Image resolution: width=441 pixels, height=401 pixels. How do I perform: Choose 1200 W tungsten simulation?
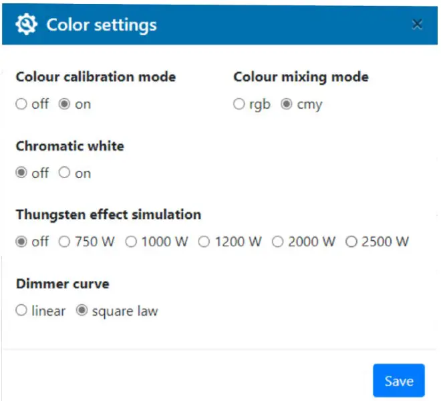click(204, 242)
